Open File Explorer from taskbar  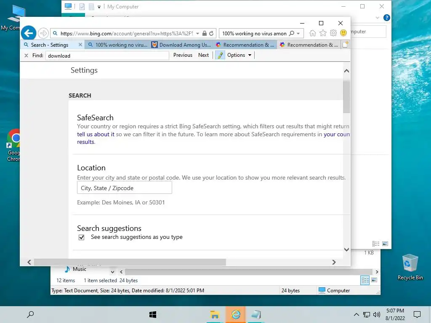point(215,315)
